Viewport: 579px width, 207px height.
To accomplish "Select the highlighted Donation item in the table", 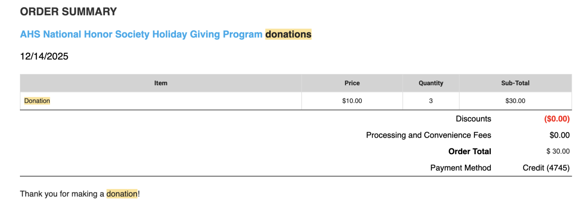I will (37, 101).
